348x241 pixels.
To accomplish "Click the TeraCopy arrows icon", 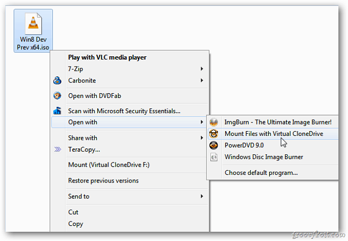I will point(58,149).
